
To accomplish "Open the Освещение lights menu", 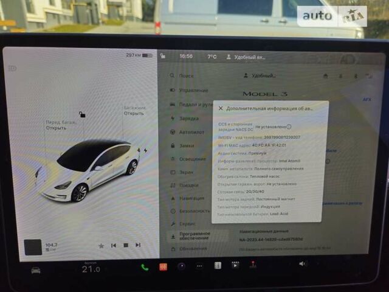I will (188, 159).
